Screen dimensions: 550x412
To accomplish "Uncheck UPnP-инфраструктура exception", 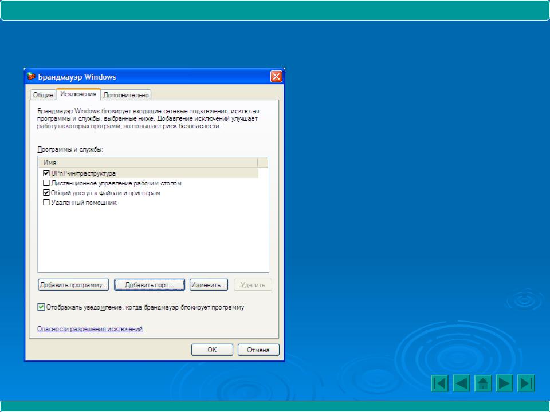I will pyautogui.click(x=46, y=173).
